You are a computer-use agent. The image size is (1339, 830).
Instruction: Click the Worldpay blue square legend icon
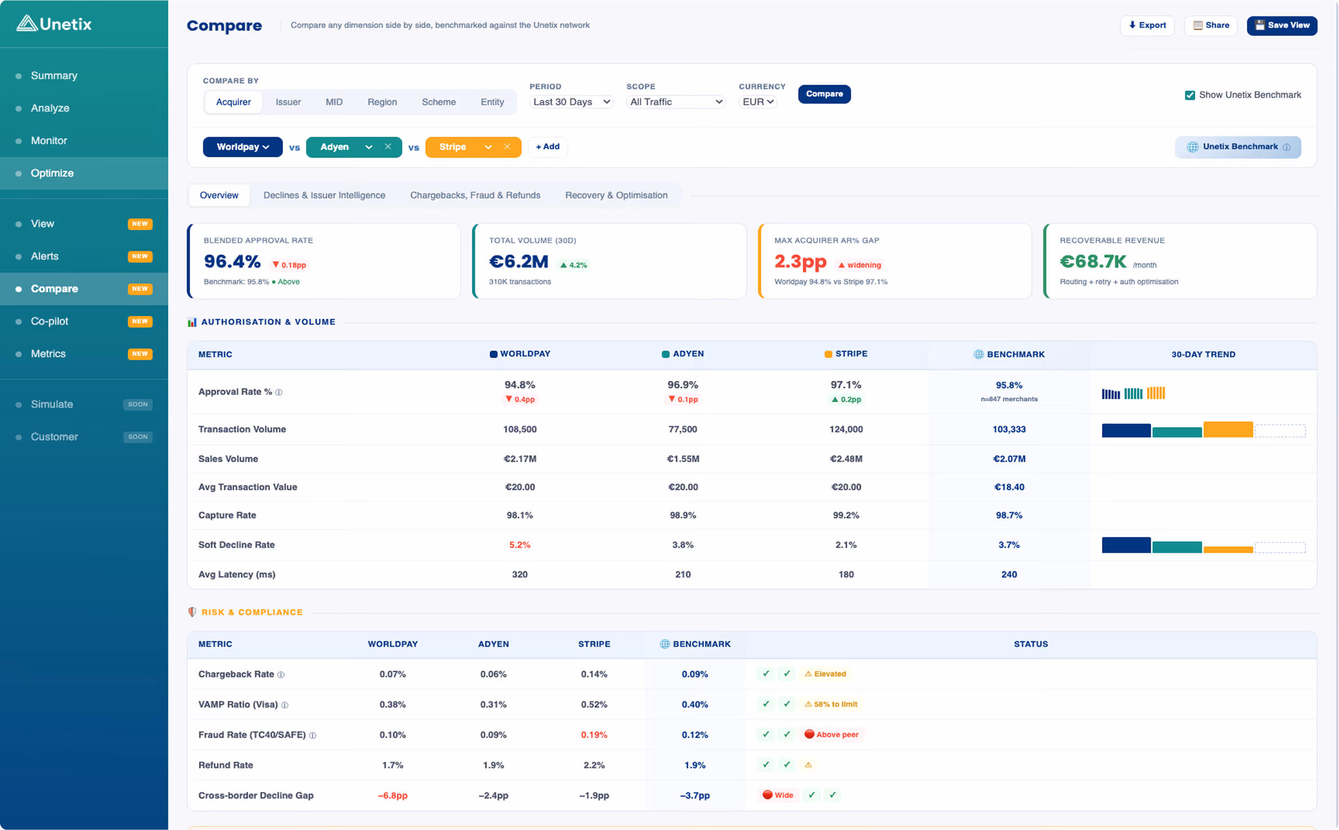(x=494, y=354)
